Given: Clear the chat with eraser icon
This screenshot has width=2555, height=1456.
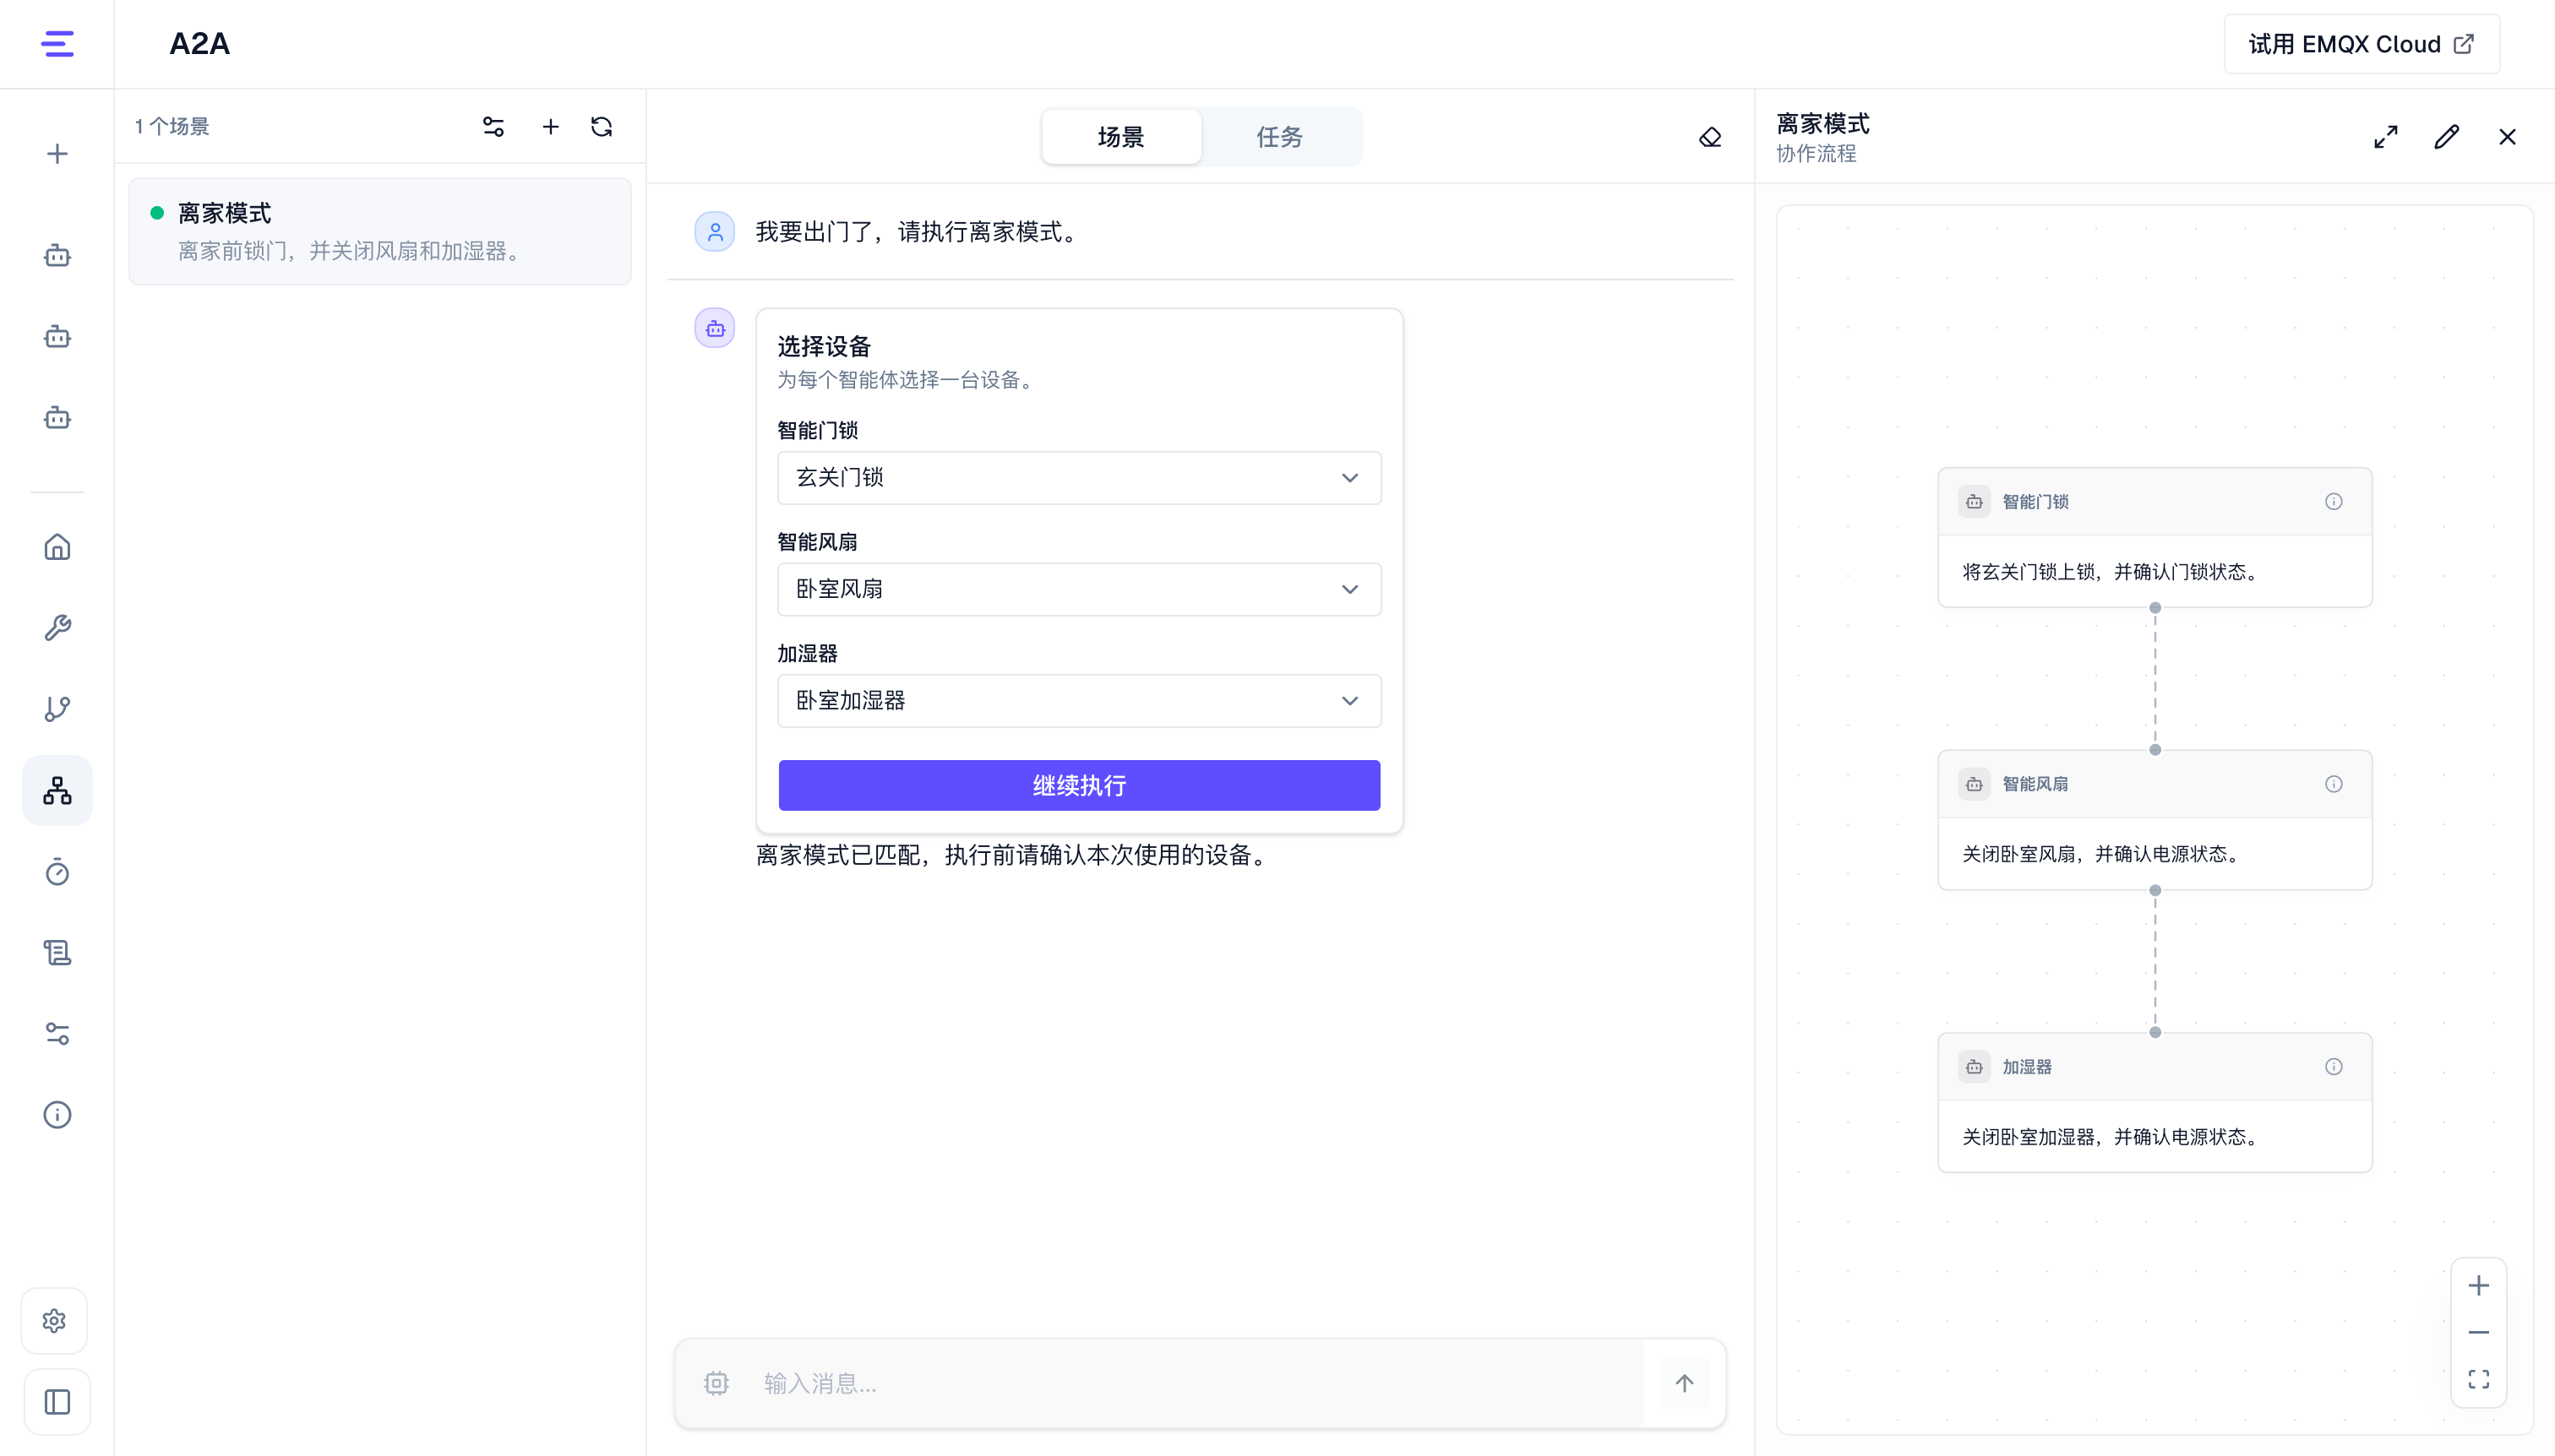Looking at the screenshot, I should [1711, 137].
